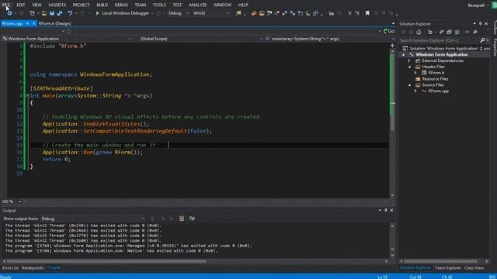This screenshot has width=497, height=279.
Task: Open the ANALYZE menu
Action: click(197, 5)
